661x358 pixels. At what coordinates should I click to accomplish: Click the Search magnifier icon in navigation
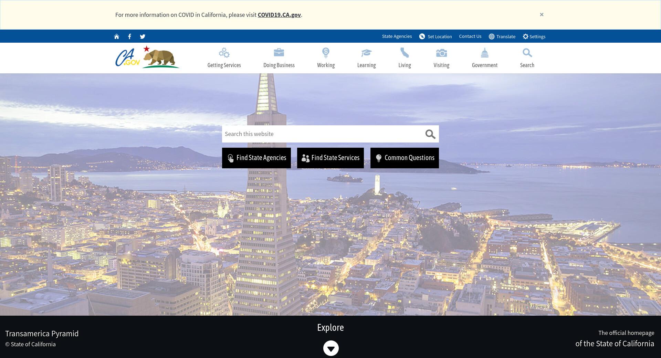click(527, 53)
